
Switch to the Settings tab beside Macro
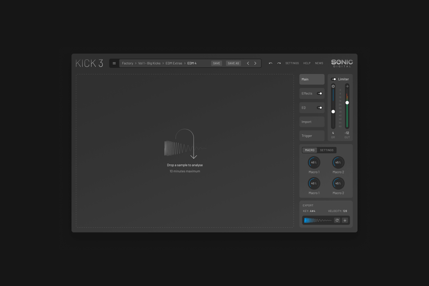click(326, 150)
